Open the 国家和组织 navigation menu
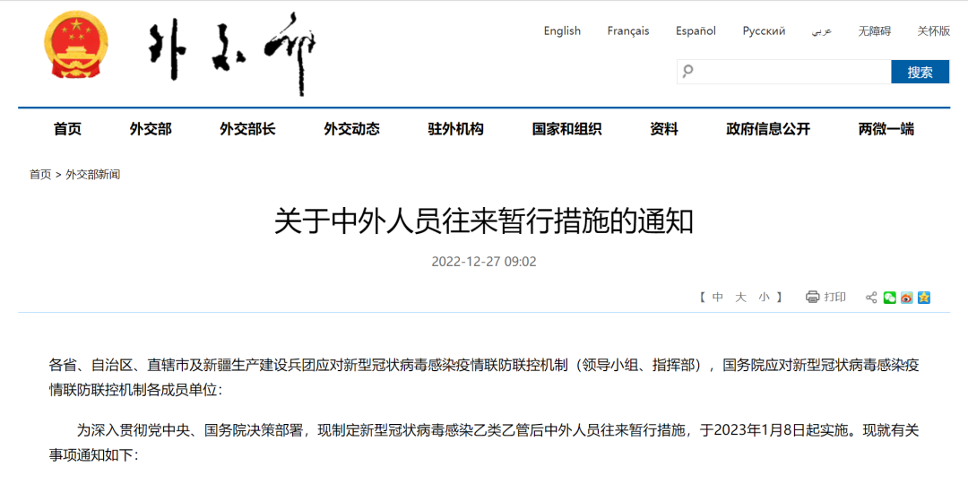968x484 pixels. coord(566,129)
